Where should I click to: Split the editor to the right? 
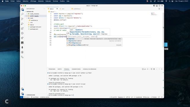tap(159, 9)
